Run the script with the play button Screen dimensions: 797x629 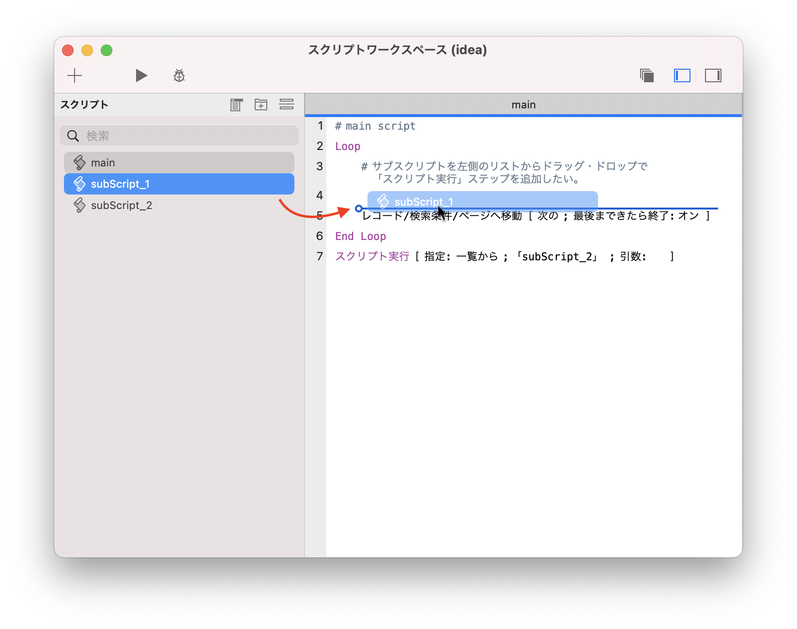(141, 75)
